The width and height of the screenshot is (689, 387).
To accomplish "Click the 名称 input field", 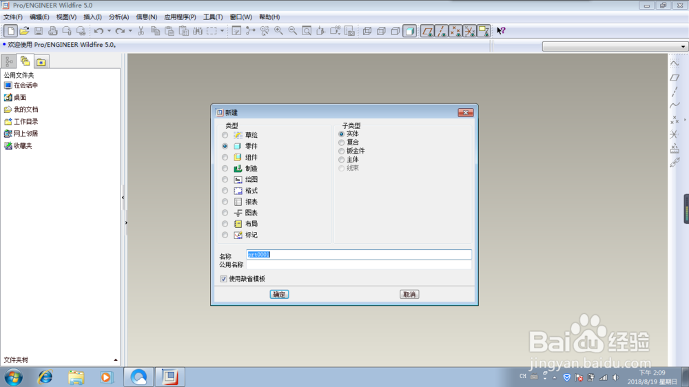I will pyautogui.click(x=358, y=255).
